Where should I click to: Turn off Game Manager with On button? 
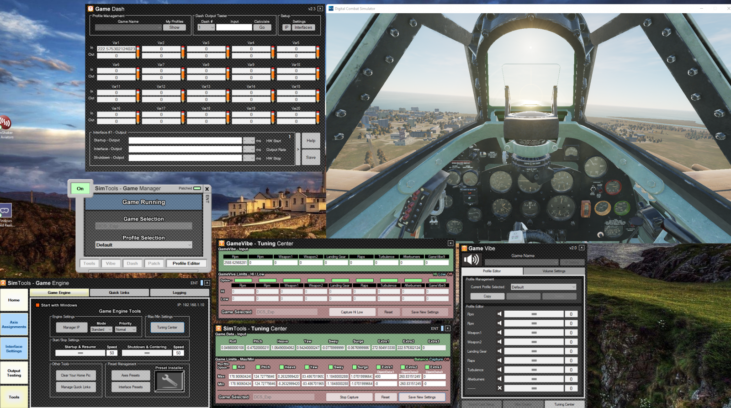(x=80, y=188)
